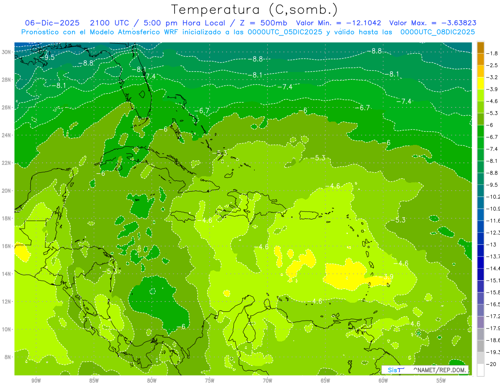Viewport: 500px width, 386px height.
Task: Click the bright yellow swatch between -3.2 and -3.9
Action: point(480,83)
